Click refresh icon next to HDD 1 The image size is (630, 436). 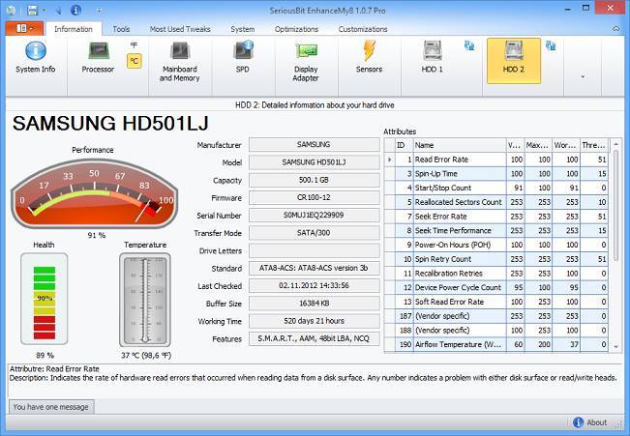click(x=469, y=45)
